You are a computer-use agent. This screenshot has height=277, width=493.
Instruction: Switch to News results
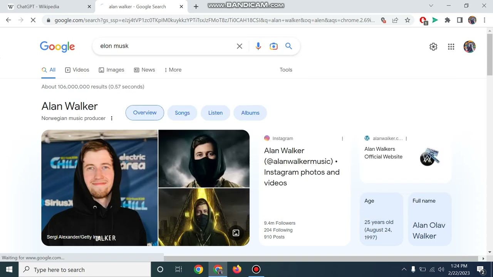[144, 70]
